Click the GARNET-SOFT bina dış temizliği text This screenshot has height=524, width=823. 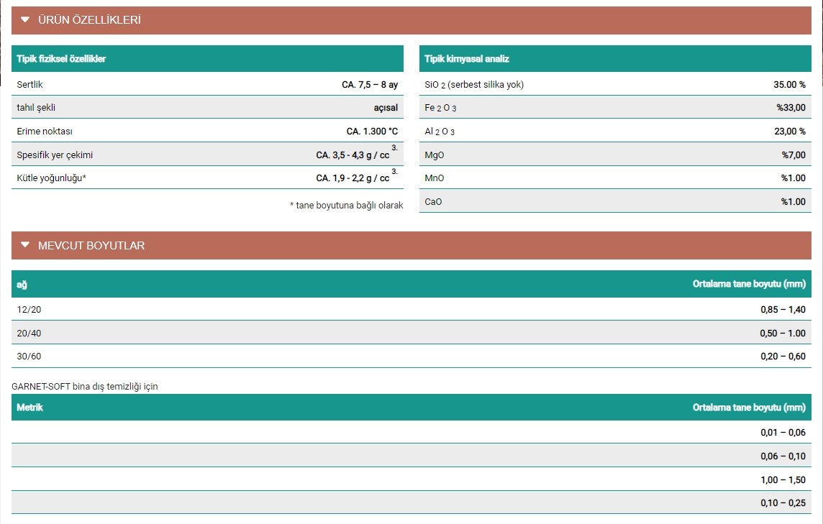85,387
